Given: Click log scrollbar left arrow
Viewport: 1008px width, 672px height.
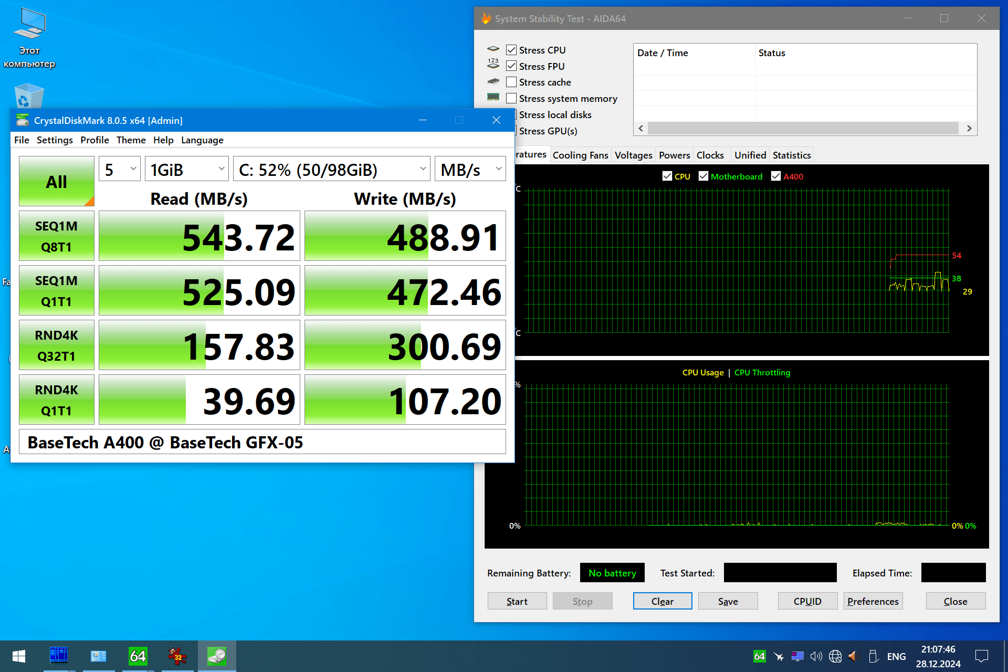Looking at the screenshot, I should 640,128.
